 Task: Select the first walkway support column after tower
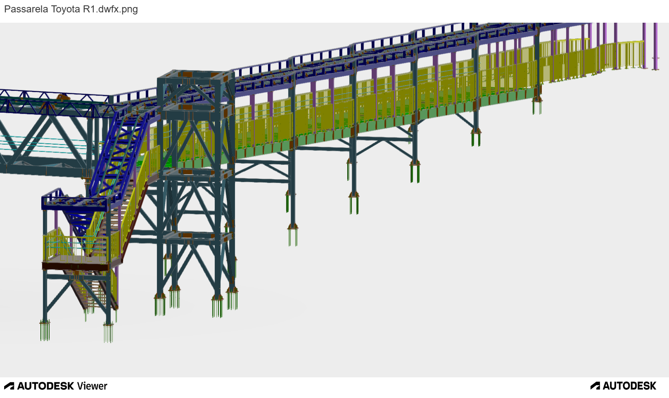pyautogui.click(x=292, y=186)
